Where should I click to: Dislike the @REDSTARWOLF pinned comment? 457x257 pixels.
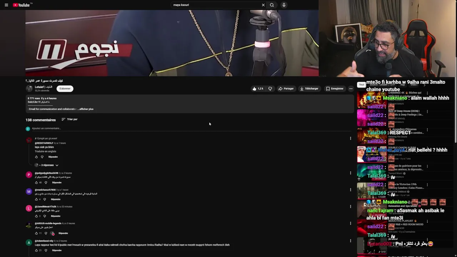click(42, 157)
